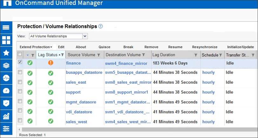
Task: Click the help icon beside page title
Action: click(101, 27)
